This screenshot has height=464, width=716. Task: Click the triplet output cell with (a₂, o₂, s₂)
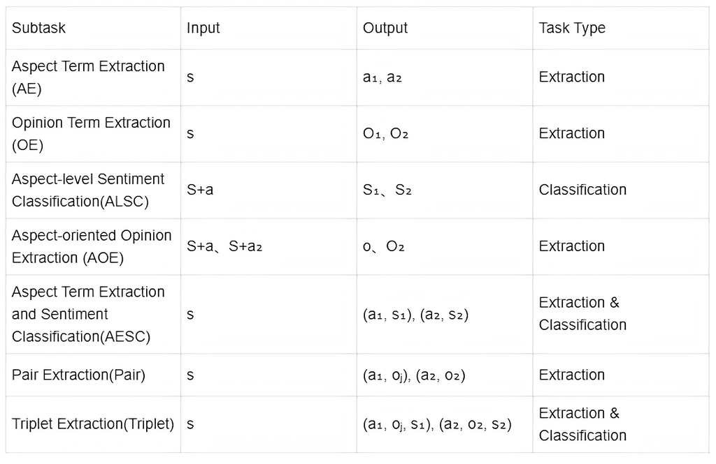click(445, 424)
